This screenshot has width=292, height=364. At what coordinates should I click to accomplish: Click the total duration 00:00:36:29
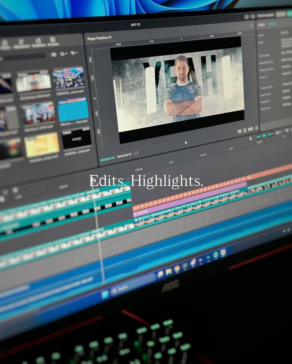click(x=124, y=156)
